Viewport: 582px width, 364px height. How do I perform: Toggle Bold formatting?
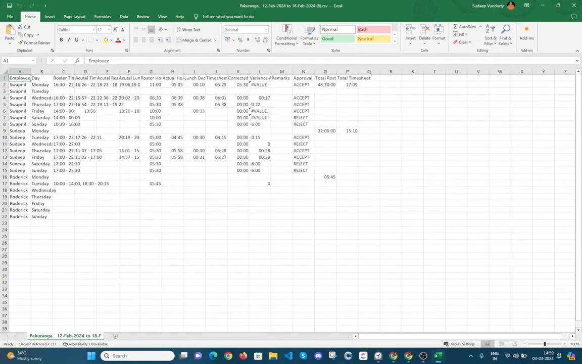(x=61, y=40)
